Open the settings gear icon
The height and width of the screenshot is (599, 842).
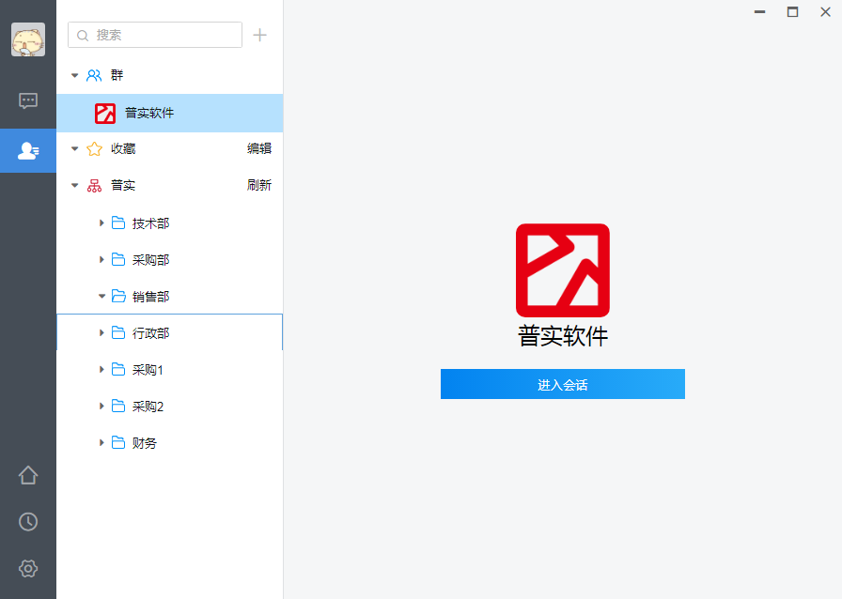28,568
